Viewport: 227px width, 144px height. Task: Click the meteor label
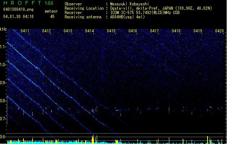51,11
